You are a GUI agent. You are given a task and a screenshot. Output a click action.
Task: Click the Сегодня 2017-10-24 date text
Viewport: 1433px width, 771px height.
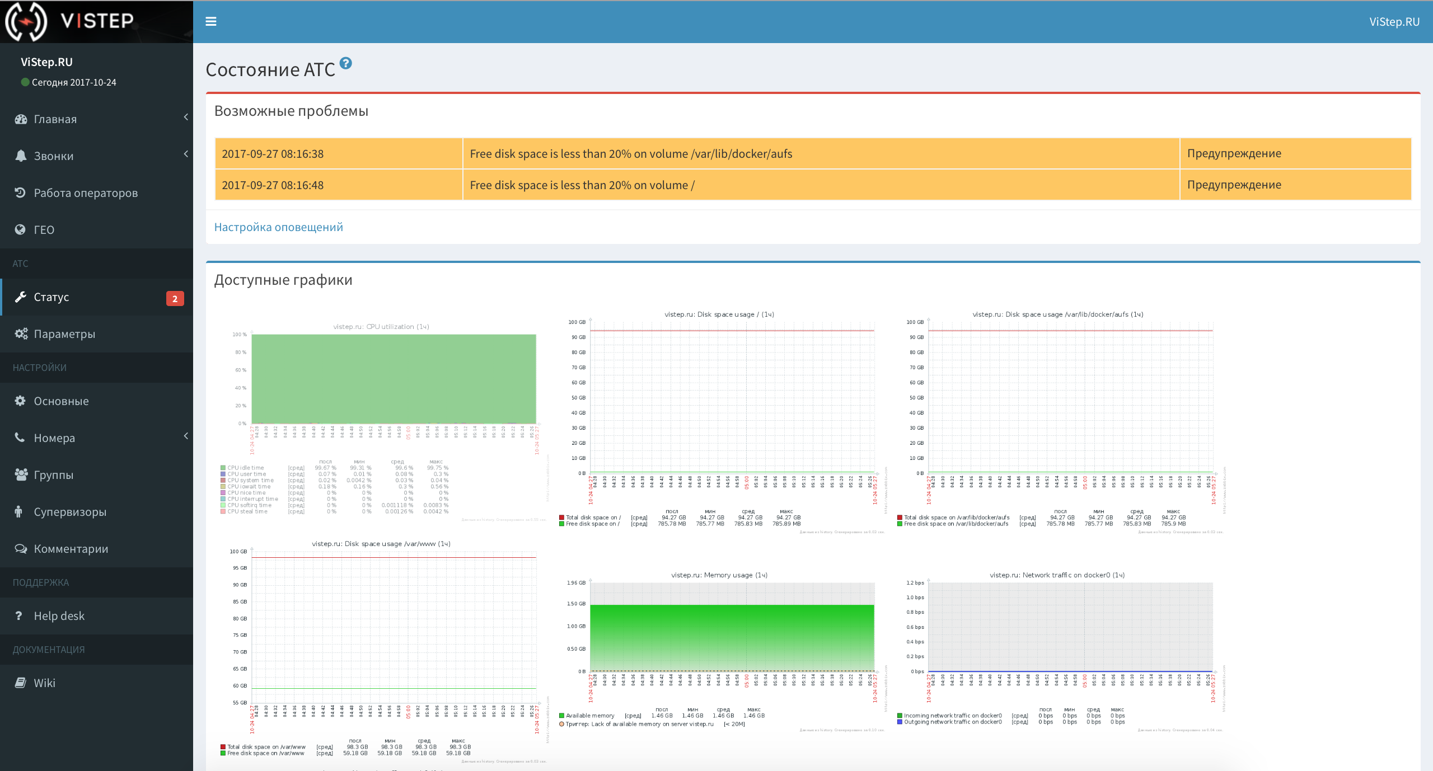[x=74, y=82]
